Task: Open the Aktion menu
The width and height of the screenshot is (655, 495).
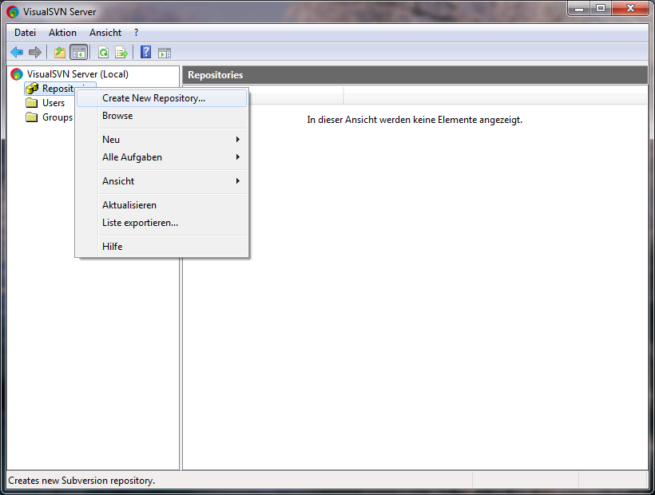Action: pyautogui.click(x=62, y=33)
